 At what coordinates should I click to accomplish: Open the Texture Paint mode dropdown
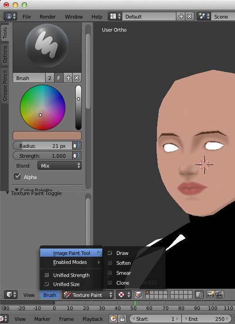point(88,295)
